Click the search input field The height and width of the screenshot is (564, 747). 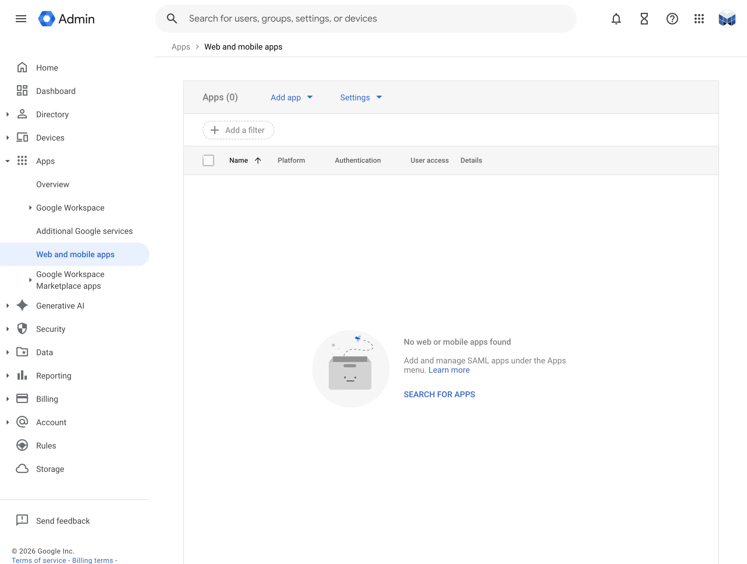338,18
